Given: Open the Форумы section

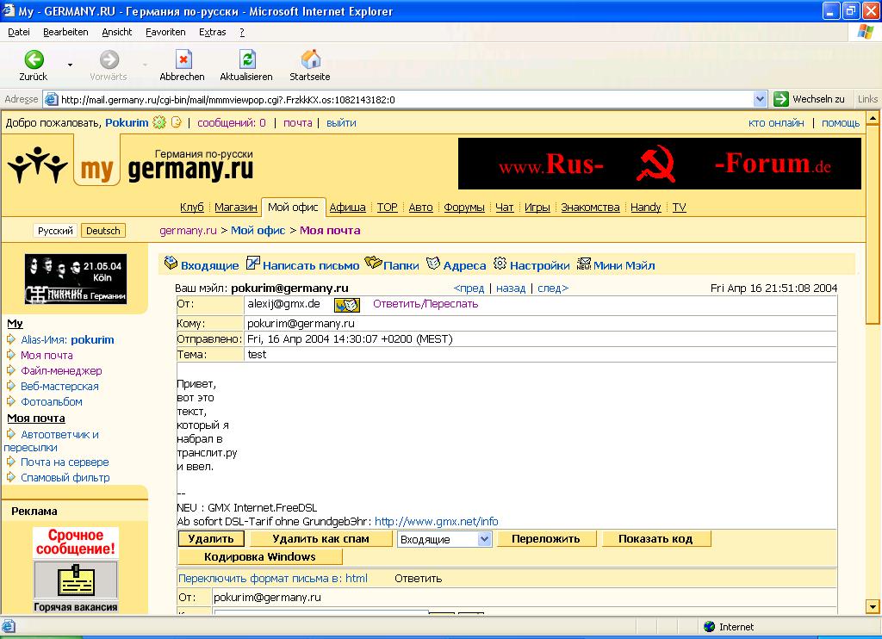Looking at the screenshot, I should point(464,207).
